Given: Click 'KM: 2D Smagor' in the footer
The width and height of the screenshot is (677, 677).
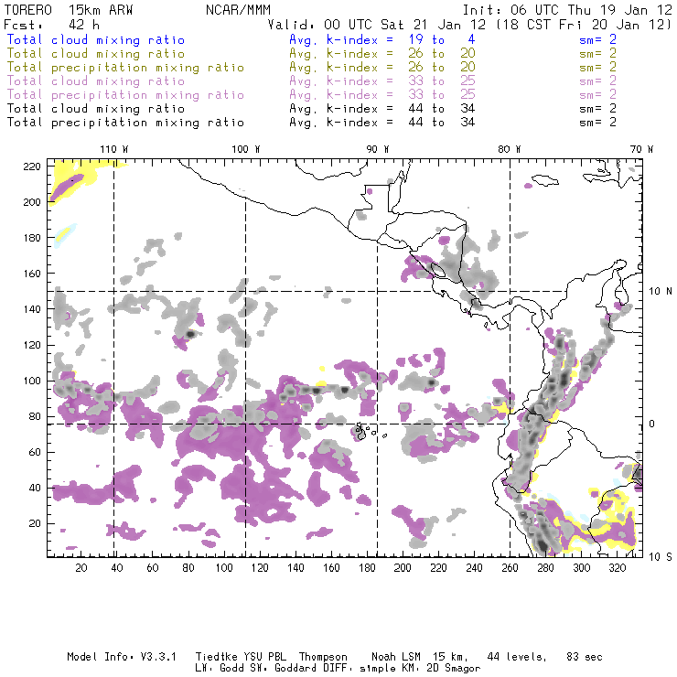Looking at the screenshot, I should [443, 669].
